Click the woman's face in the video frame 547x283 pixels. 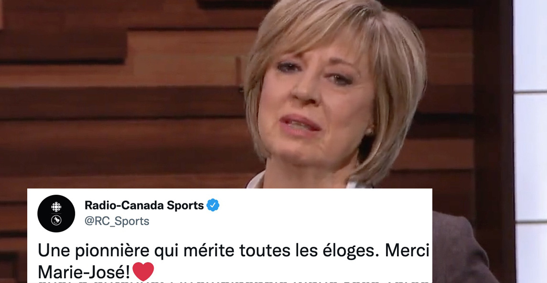click(x=314, y=105)
